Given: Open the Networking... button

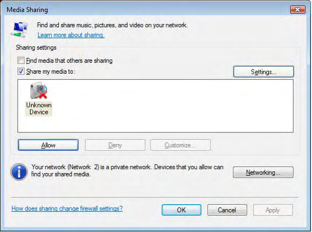Looking at the screenshot, I should 263,172.
